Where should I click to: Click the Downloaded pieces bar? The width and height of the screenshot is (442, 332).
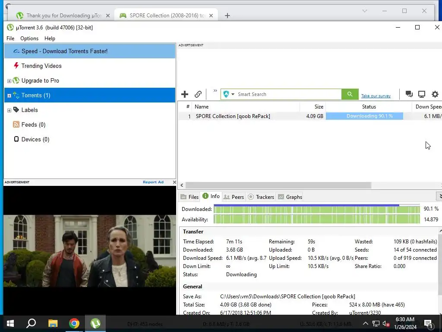coord(316,209)
